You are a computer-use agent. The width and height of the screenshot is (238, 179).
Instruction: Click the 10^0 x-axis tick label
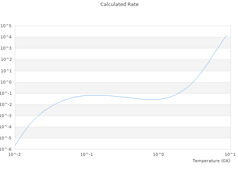[159, 154]
